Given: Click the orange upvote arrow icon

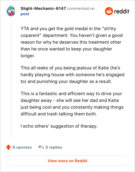Looking at the screenshot, I should click(x=8, y=147).
